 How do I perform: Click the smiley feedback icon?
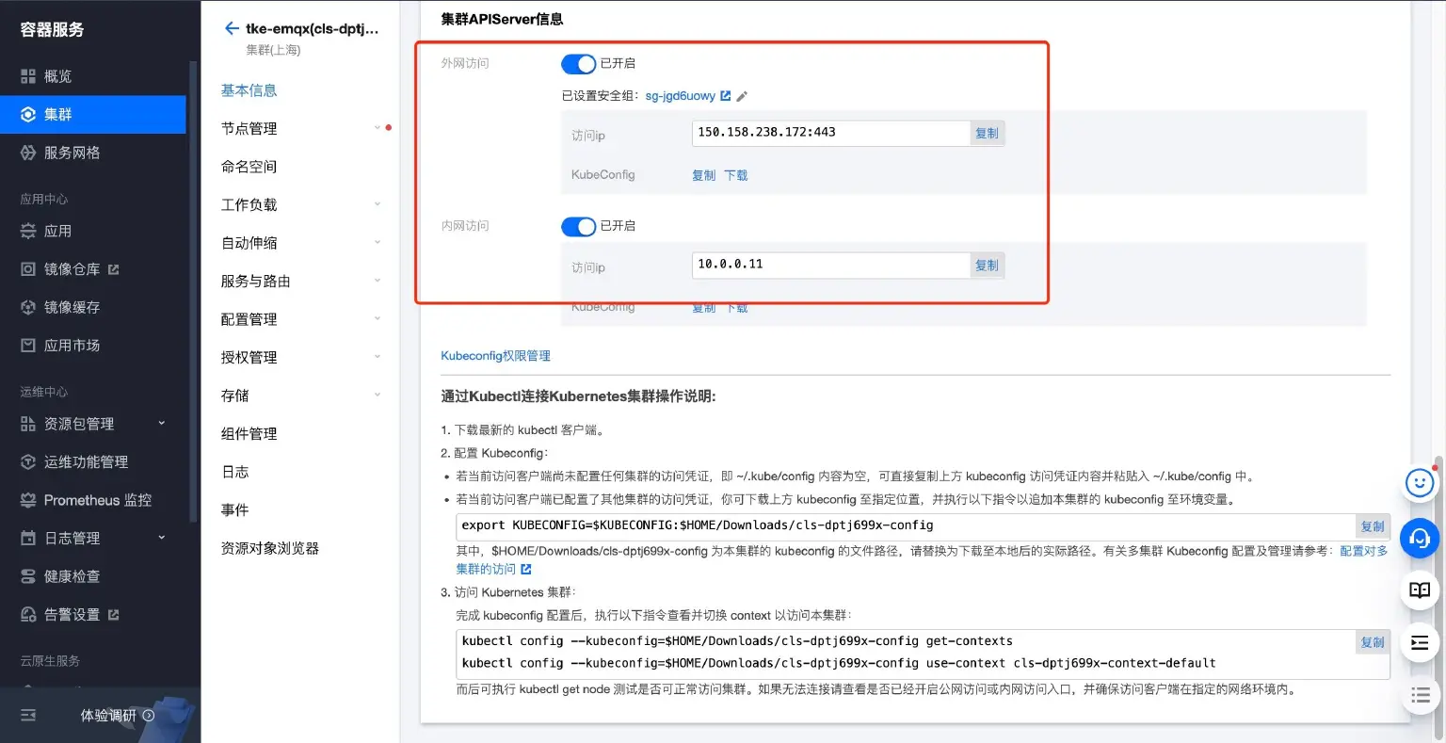pos(1419,482)
